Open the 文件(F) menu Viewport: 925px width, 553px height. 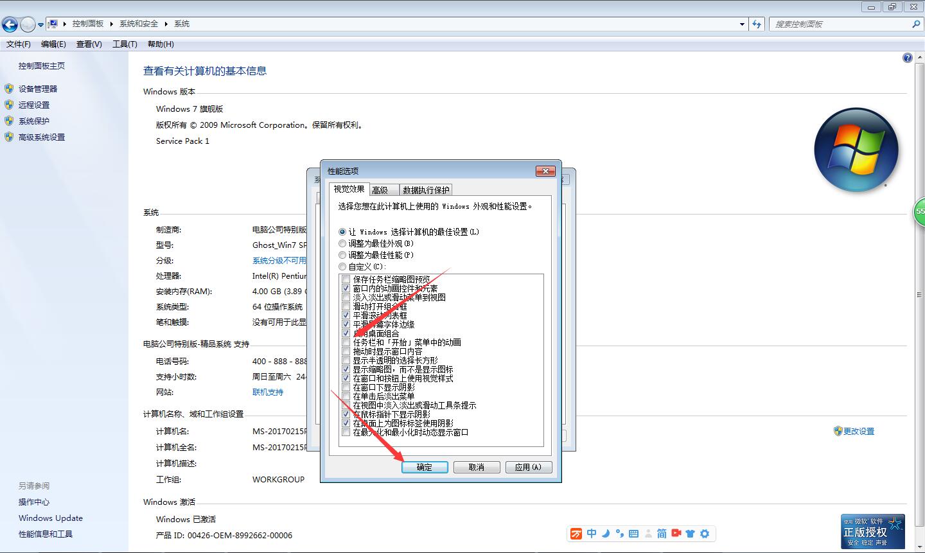(19, 44)
